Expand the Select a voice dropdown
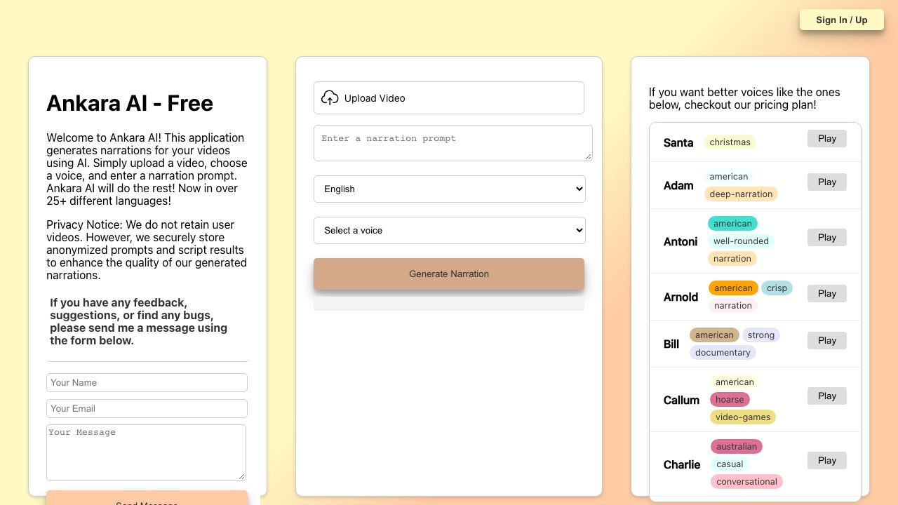 [450, 230]
